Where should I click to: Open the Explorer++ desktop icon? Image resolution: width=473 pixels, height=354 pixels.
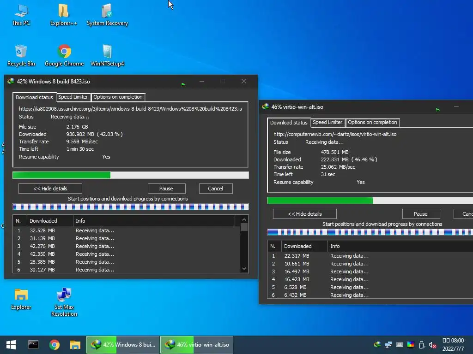pyautogui.click(x=63, y=15)
